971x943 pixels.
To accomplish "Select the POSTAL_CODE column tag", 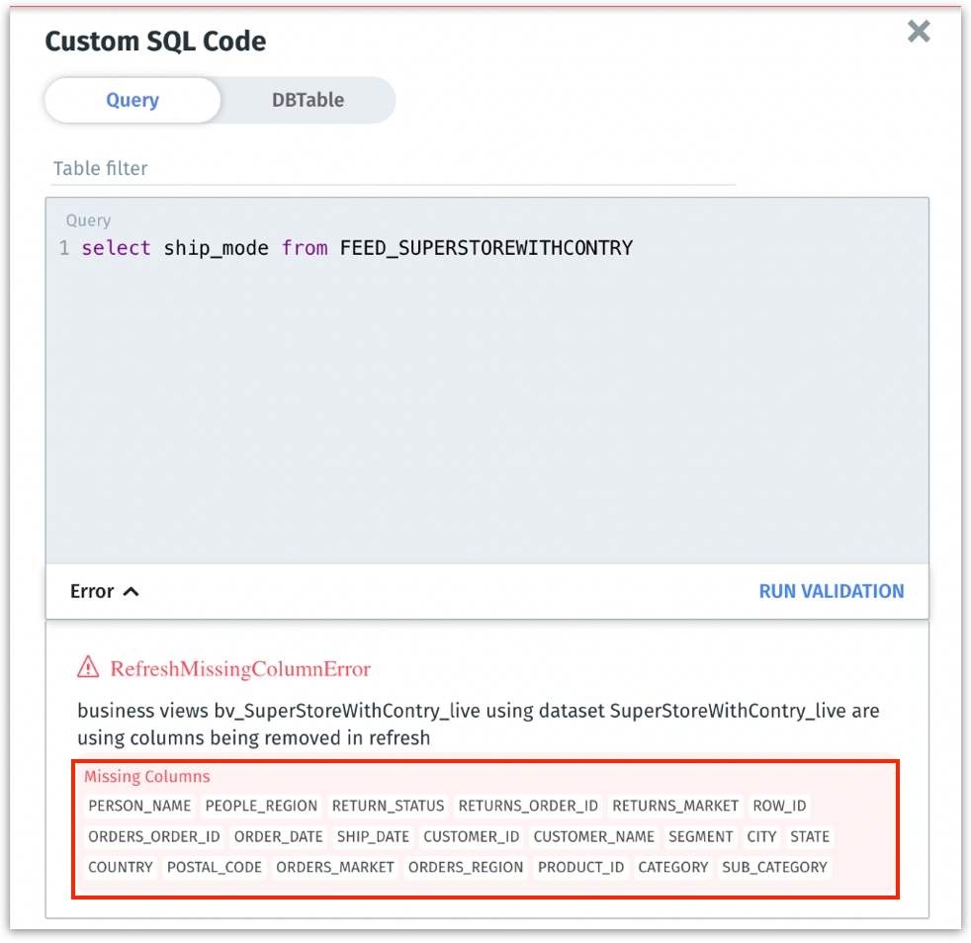I will [215, 867].
